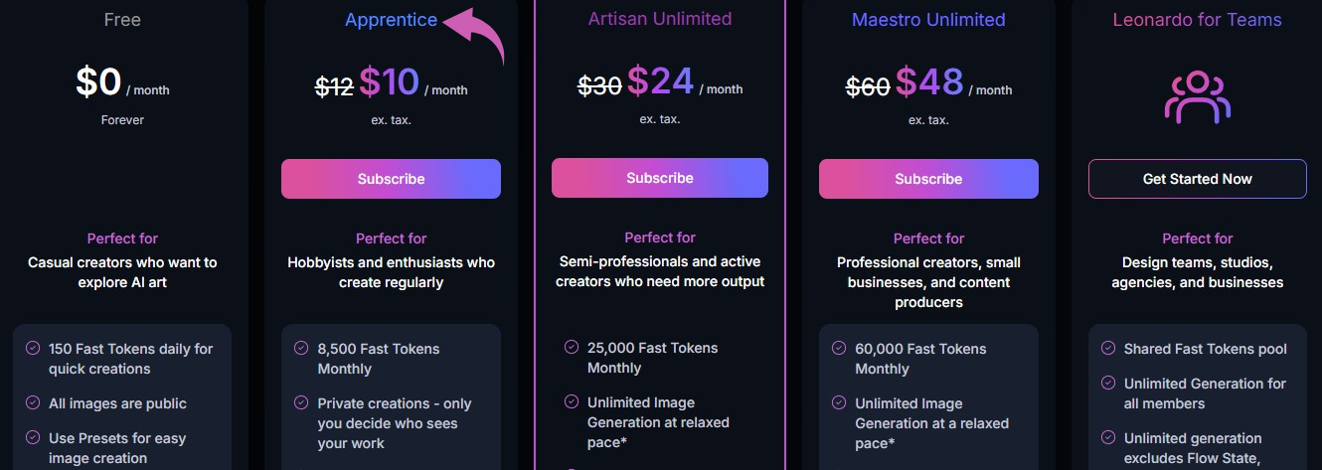The image size is (1322, 470).
Task: Click checkmark next to Unlimited Generation for all members
Action: click(x=1108, y=384)
